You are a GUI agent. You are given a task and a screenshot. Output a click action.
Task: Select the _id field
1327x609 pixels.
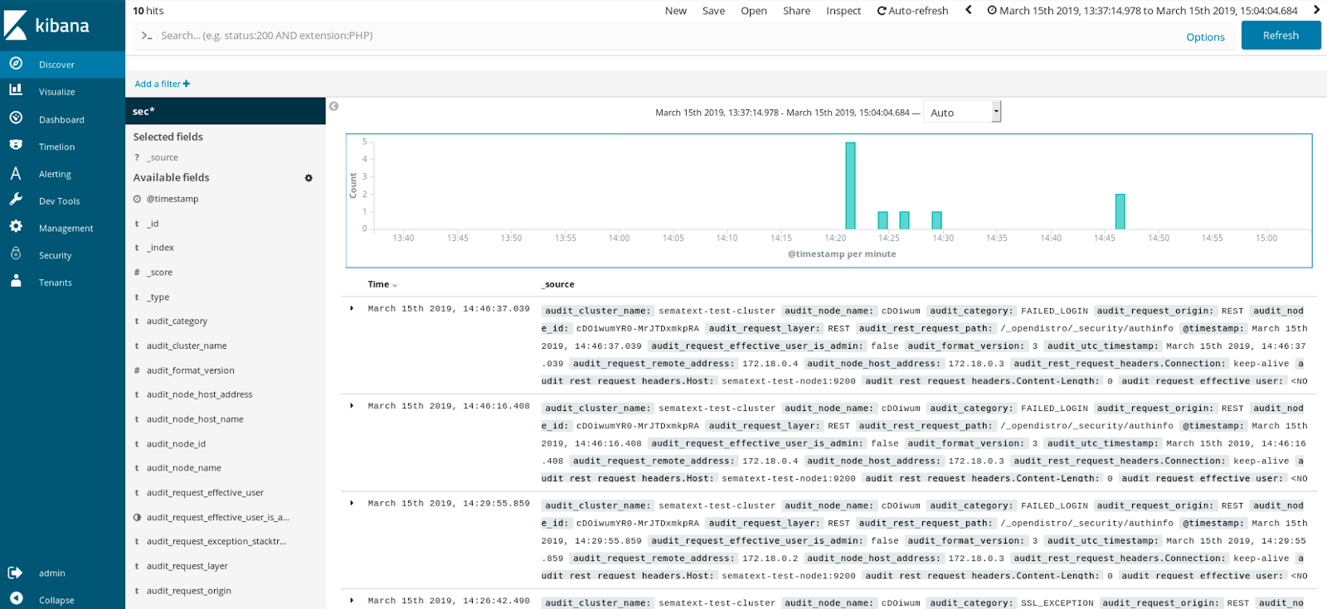point(153,224)
